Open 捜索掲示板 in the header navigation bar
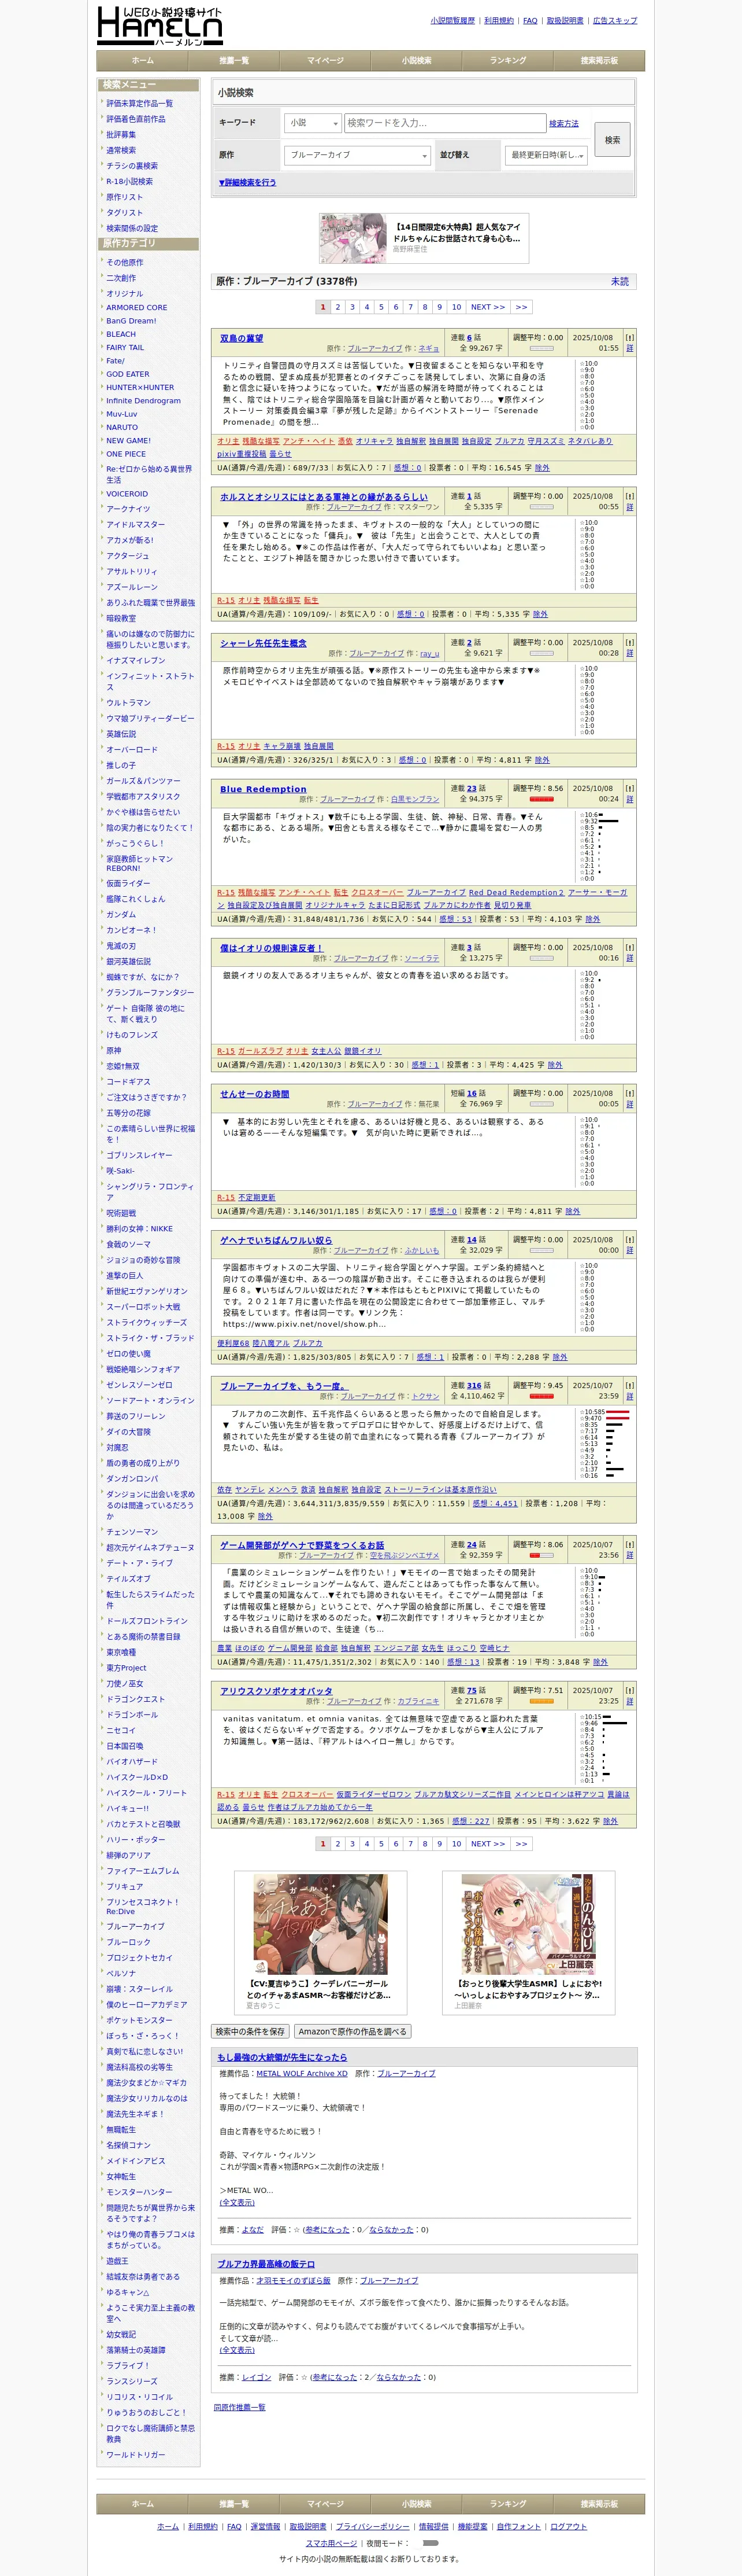Viewport: 742px width, 2576px height. click(x=599, y=61)
